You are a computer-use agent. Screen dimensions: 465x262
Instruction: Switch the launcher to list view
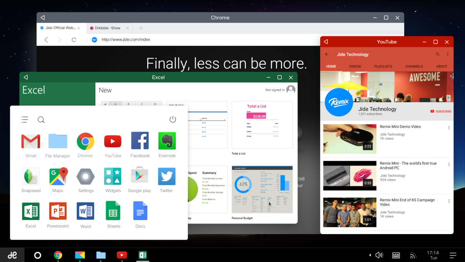coord(24,120)
